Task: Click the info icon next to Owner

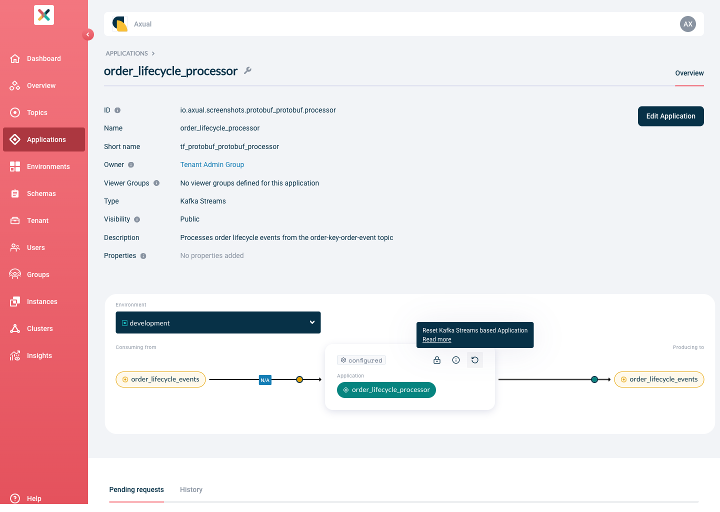Action: [x=131, y=164]
